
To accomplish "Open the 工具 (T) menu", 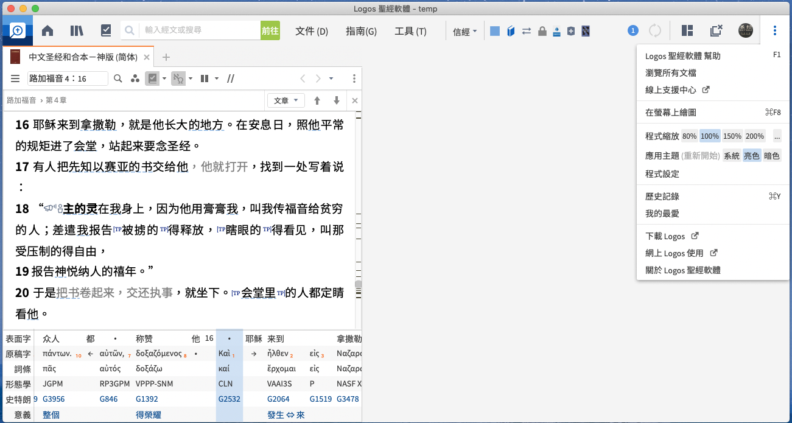I will [x=410, y=31].
